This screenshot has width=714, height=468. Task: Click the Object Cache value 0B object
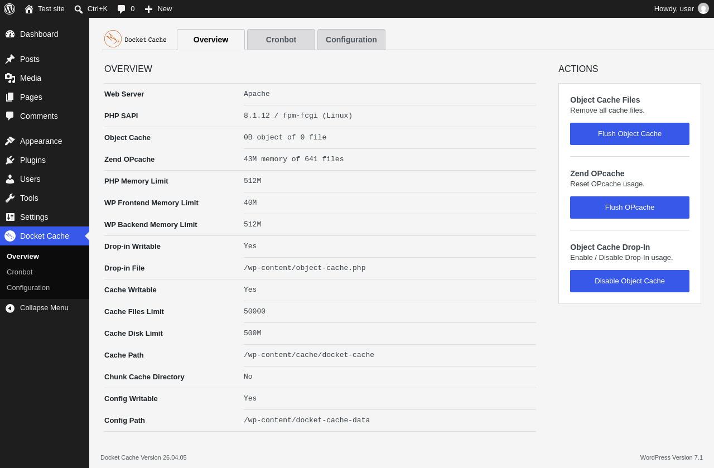[285, 138]
